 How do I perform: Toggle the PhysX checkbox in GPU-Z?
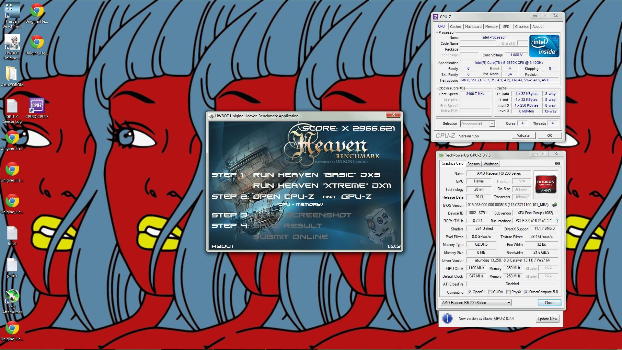[509, 292]
